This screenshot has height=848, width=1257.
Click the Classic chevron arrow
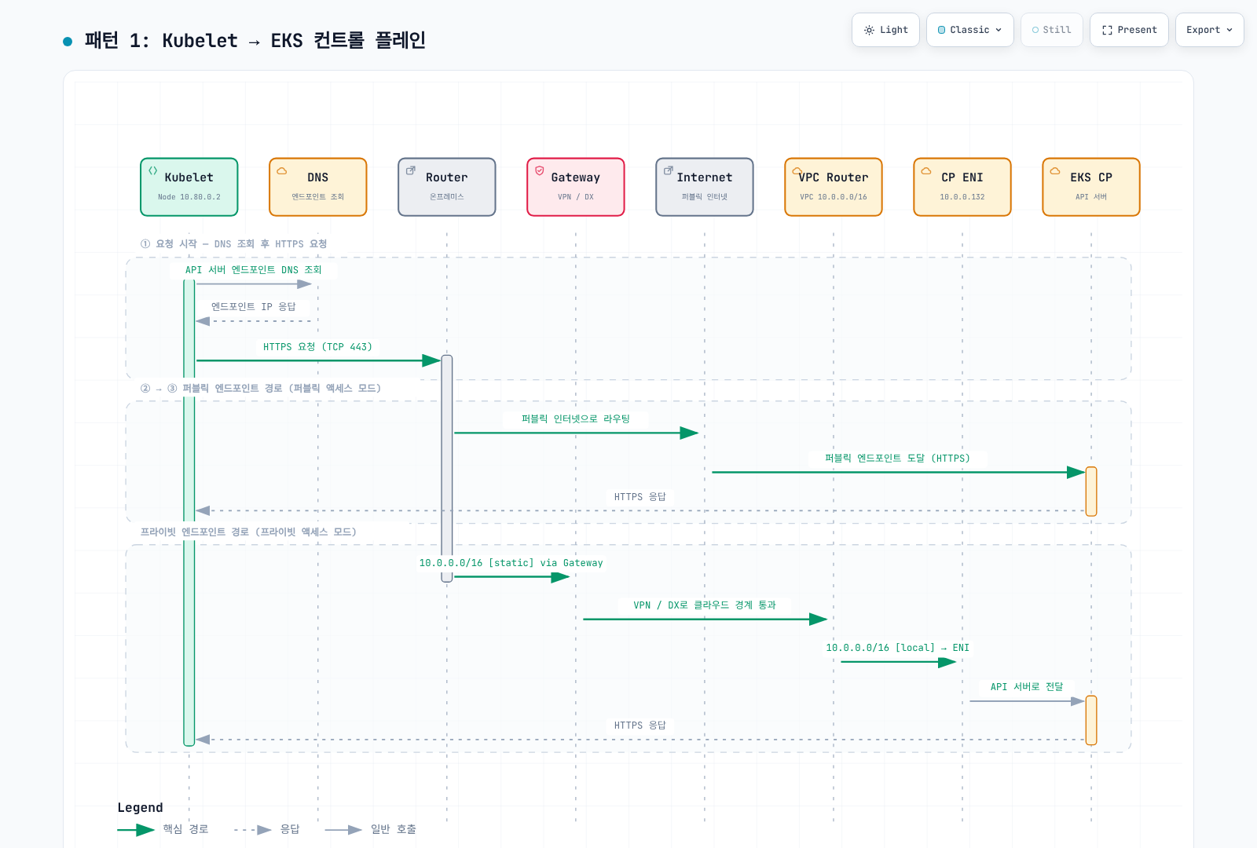(999, 30)
